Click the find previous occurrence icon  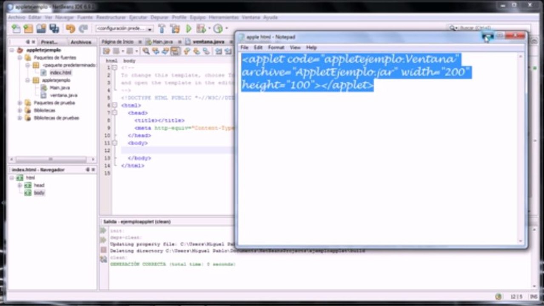pyautogui.click(x=156, y=51)
